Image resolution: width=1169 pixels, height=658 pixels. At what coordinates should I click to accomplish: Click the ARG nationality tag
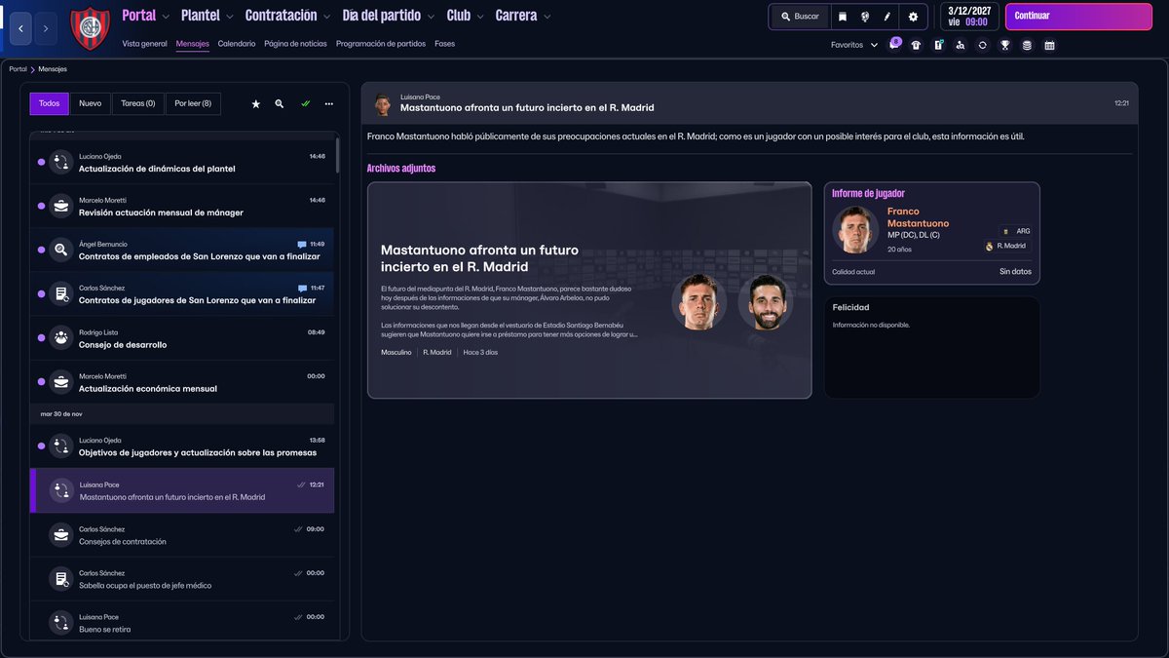pyautogui.click(x=1016, y=231)
